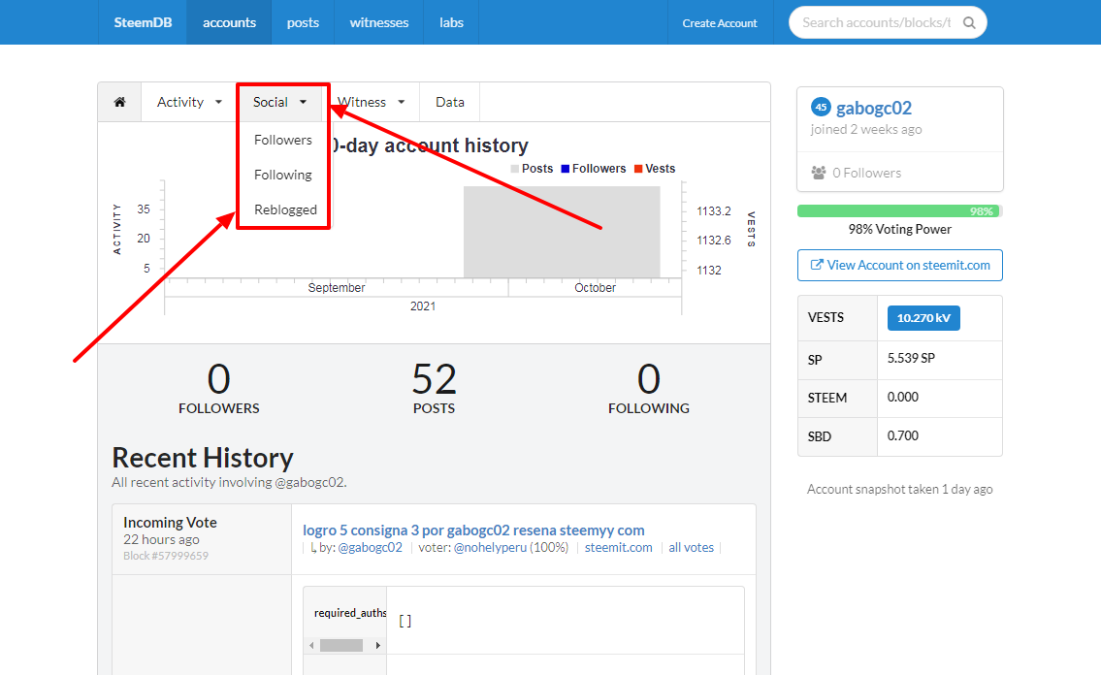1101x675 pixels.
Task: Toggle Vests legend swatch in chart
Action: pyautogui.click(x=638, y=169)
